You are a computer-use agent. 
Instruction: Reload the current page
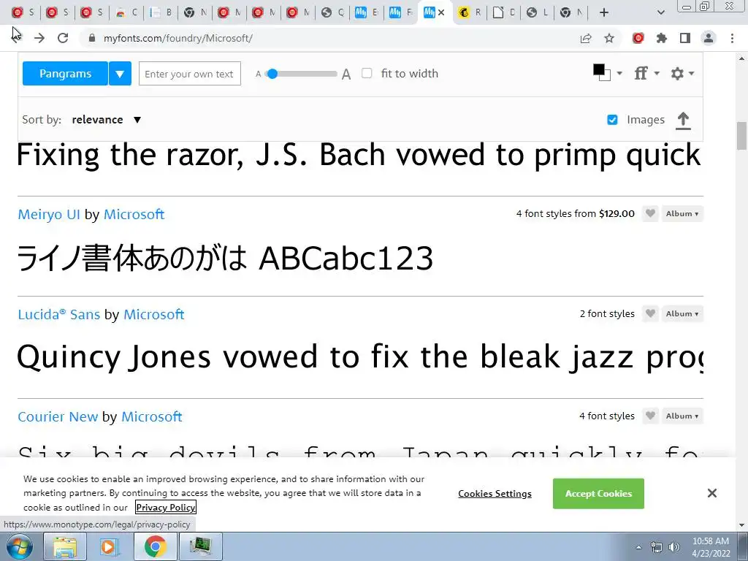[63, 38]
